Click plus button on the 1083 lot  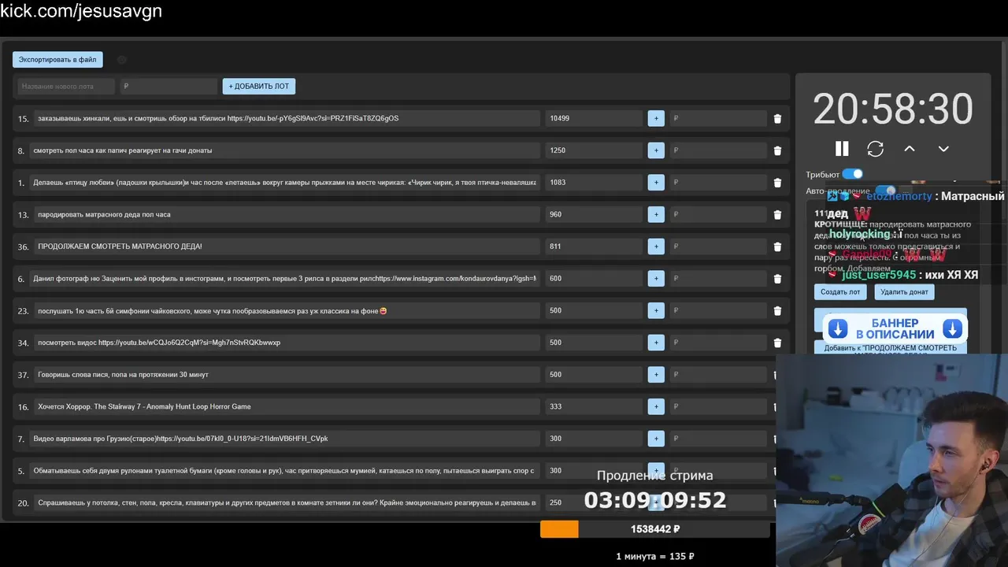[x=656, y=182]
